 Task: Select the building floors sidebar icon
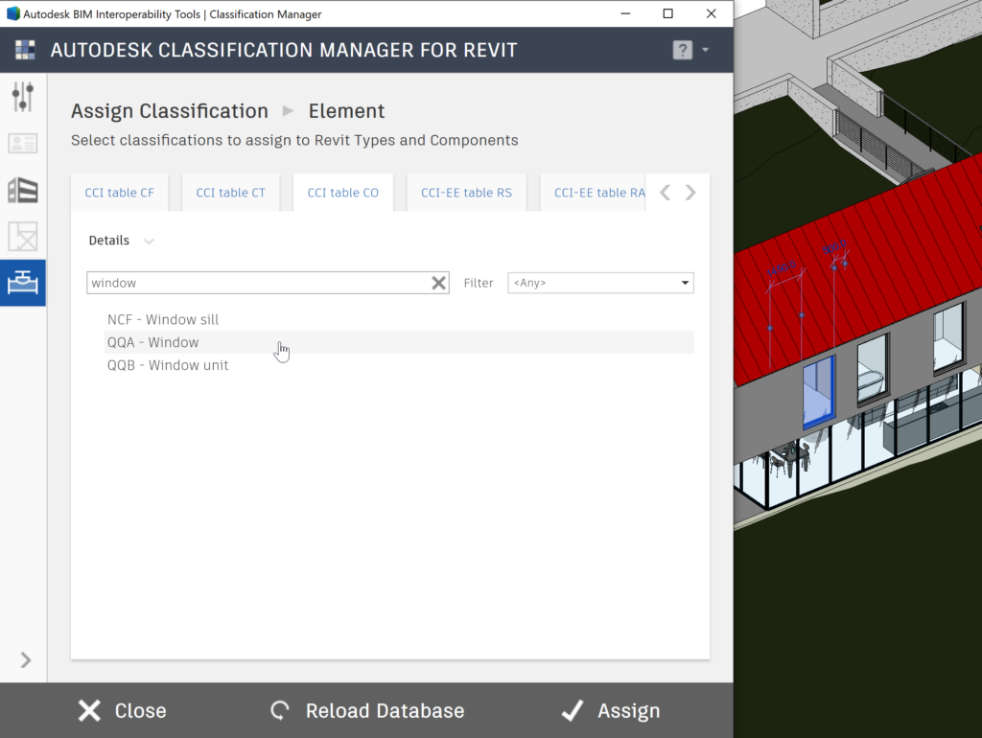[x=23, y=190]
